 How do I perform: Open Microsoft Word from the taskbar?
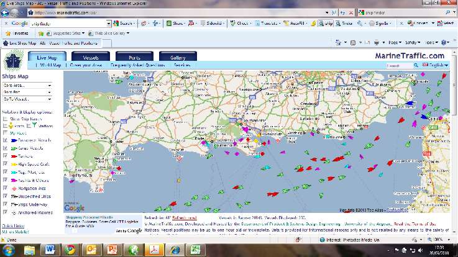pos(49,249)
